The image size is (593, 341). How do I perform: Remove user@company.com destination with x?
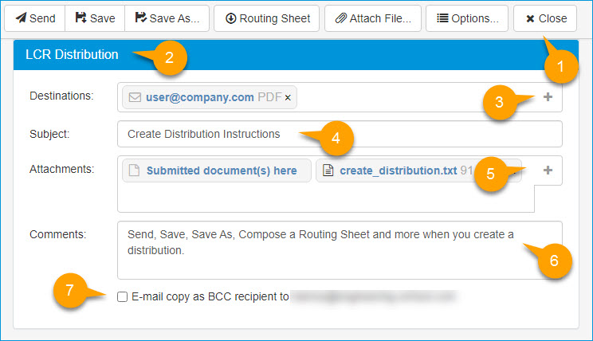(288, 98)
